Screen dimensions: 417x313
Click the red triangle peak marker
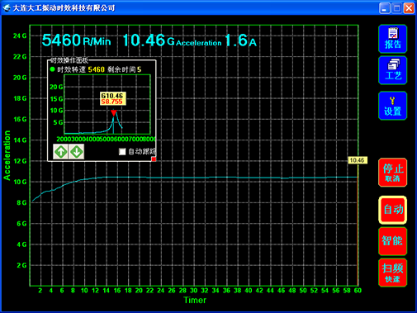point(113,113)
